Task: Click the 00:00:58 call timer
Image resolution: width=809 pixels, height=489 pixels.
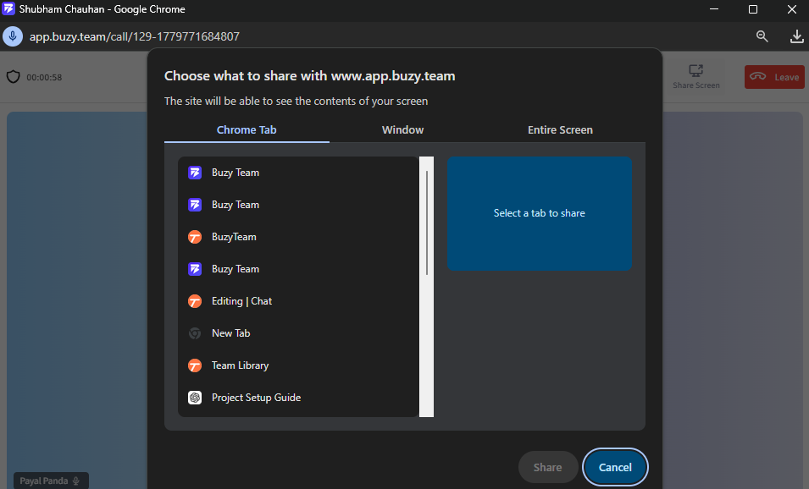Action: click(44, 77)
